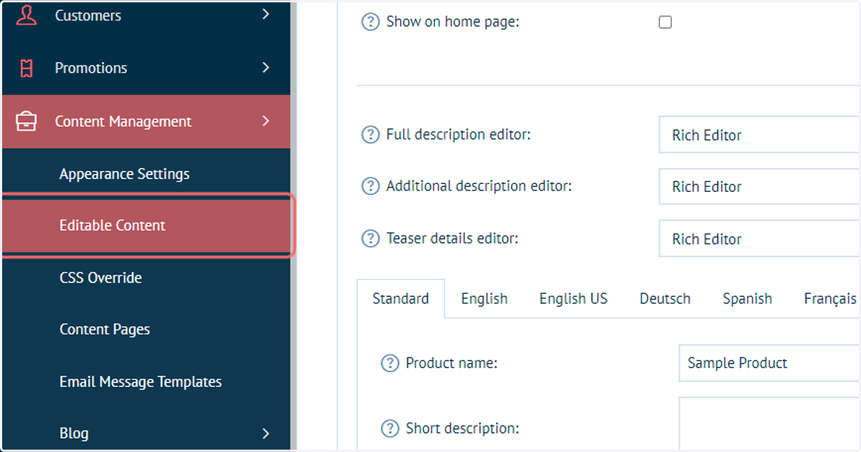Screen dimensions: 861x452
Task: Open Customers sidebar section
Action: click(x=146, y=15)
